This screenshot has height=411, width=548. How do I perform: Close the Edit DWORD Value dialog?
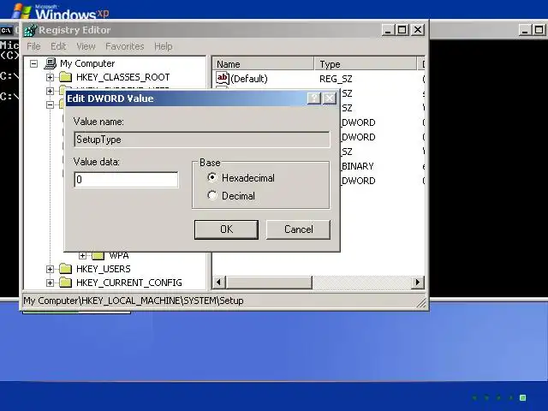click(x=329, y=98)
